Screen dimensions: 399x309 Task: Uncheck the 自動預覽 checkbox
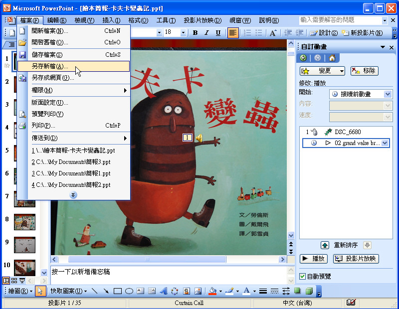click(x=302, y=276)
